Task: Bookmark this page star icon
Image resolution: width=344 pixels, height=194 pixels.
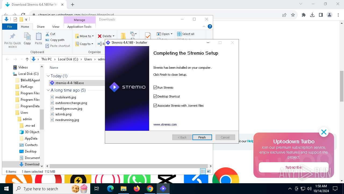Action: pyautogui.click(x=293, y=15)
